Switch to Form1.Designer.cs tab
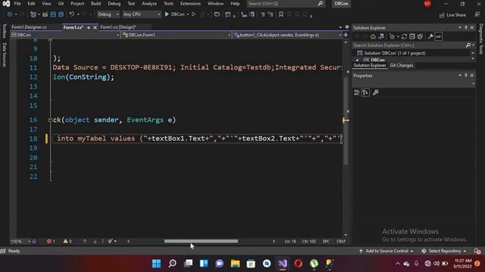The height and width of the screenshot is (272, 485). tap(29, 27)
